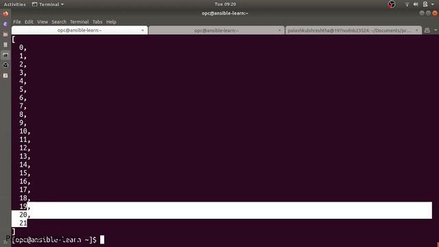439x247 pixels.
Task: Open the document app icon below Files
Action: 5,45
